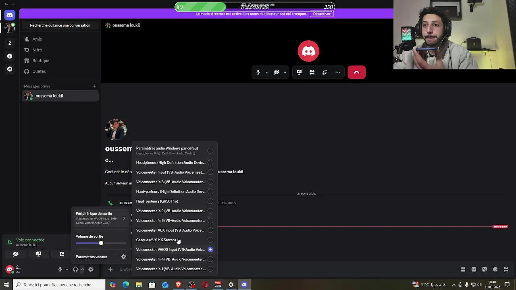
Task: Open the Boutique shop page
Action: (x=60, y=60)
